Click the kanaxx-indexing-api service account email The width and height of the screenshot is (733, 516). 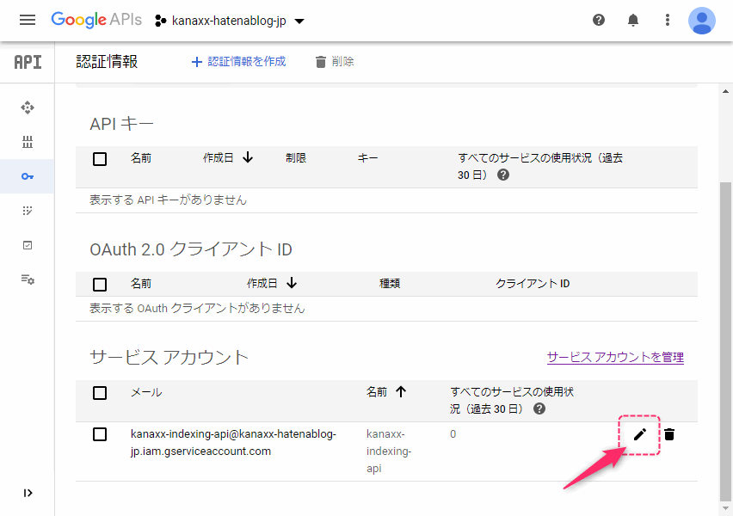click(233, 443)
